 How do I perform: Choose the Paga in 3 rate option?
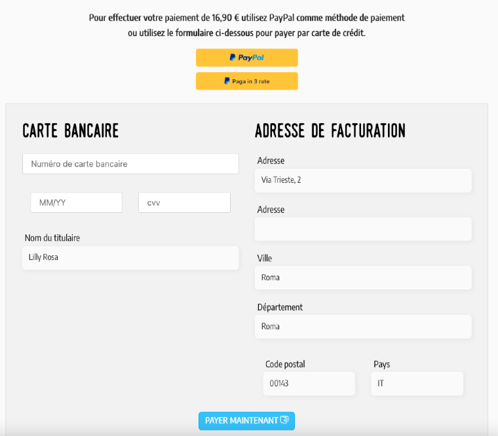pos(246,81)
